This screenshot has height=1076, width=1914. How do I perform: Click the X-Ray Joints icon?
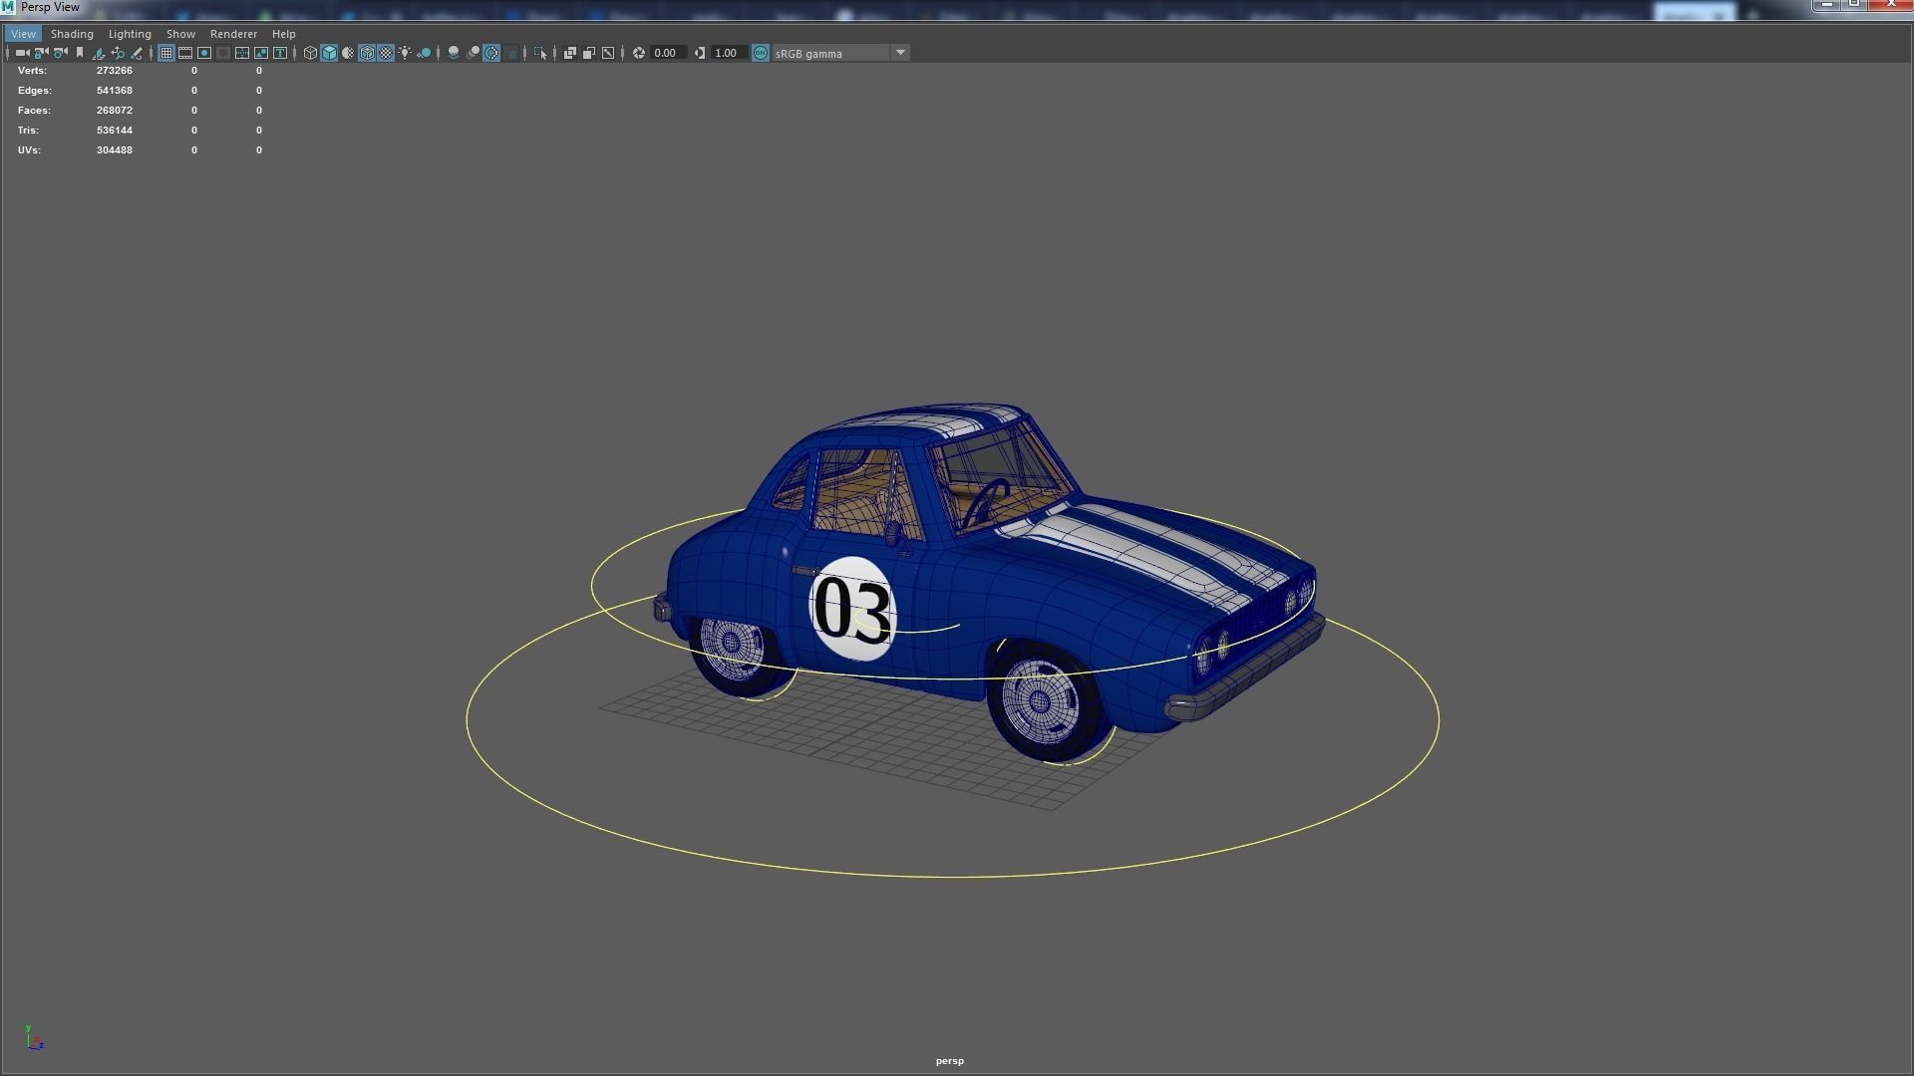click(x=608, y=53)
